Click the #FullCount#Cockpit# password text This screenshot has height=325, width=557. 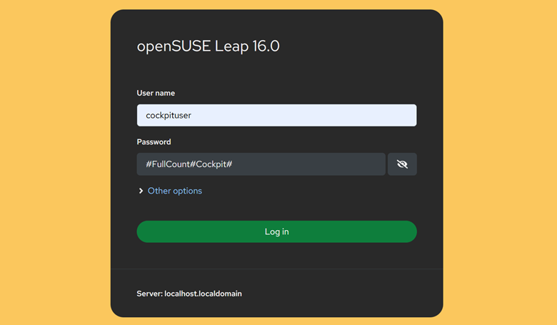(x=189, y=164)
